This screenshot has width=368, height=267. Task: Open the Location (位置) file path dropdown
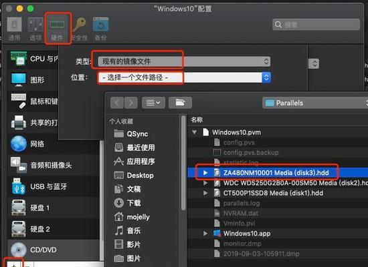(184, 77)
